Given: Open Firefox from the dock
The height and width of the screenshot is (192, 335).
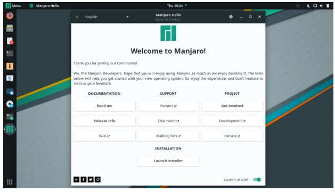Looking at the screenshot, I should click(x=10, y=15).
